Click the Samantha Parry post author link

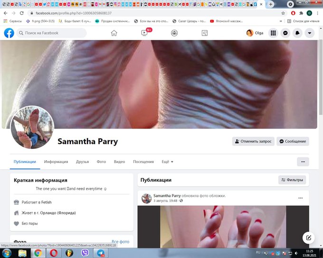click(167, 196)
